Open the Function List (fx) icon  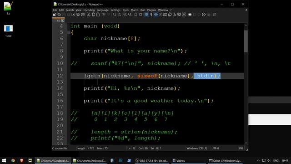pos(175,15)
